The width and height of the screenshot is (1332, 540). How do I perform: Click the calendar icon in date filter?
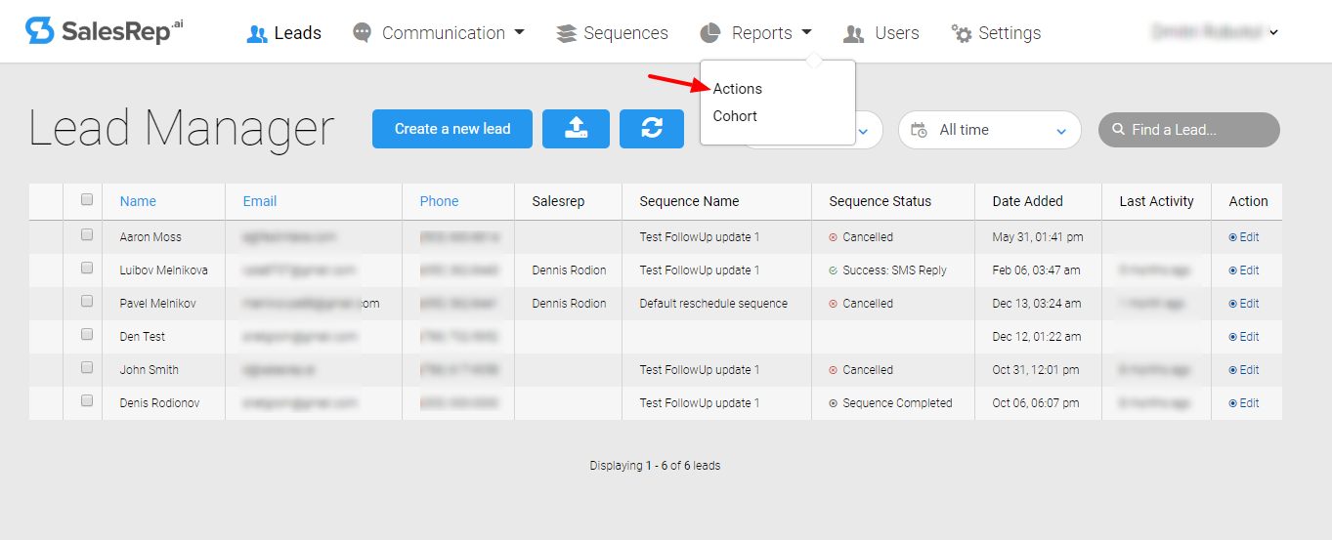coord(919,130)
